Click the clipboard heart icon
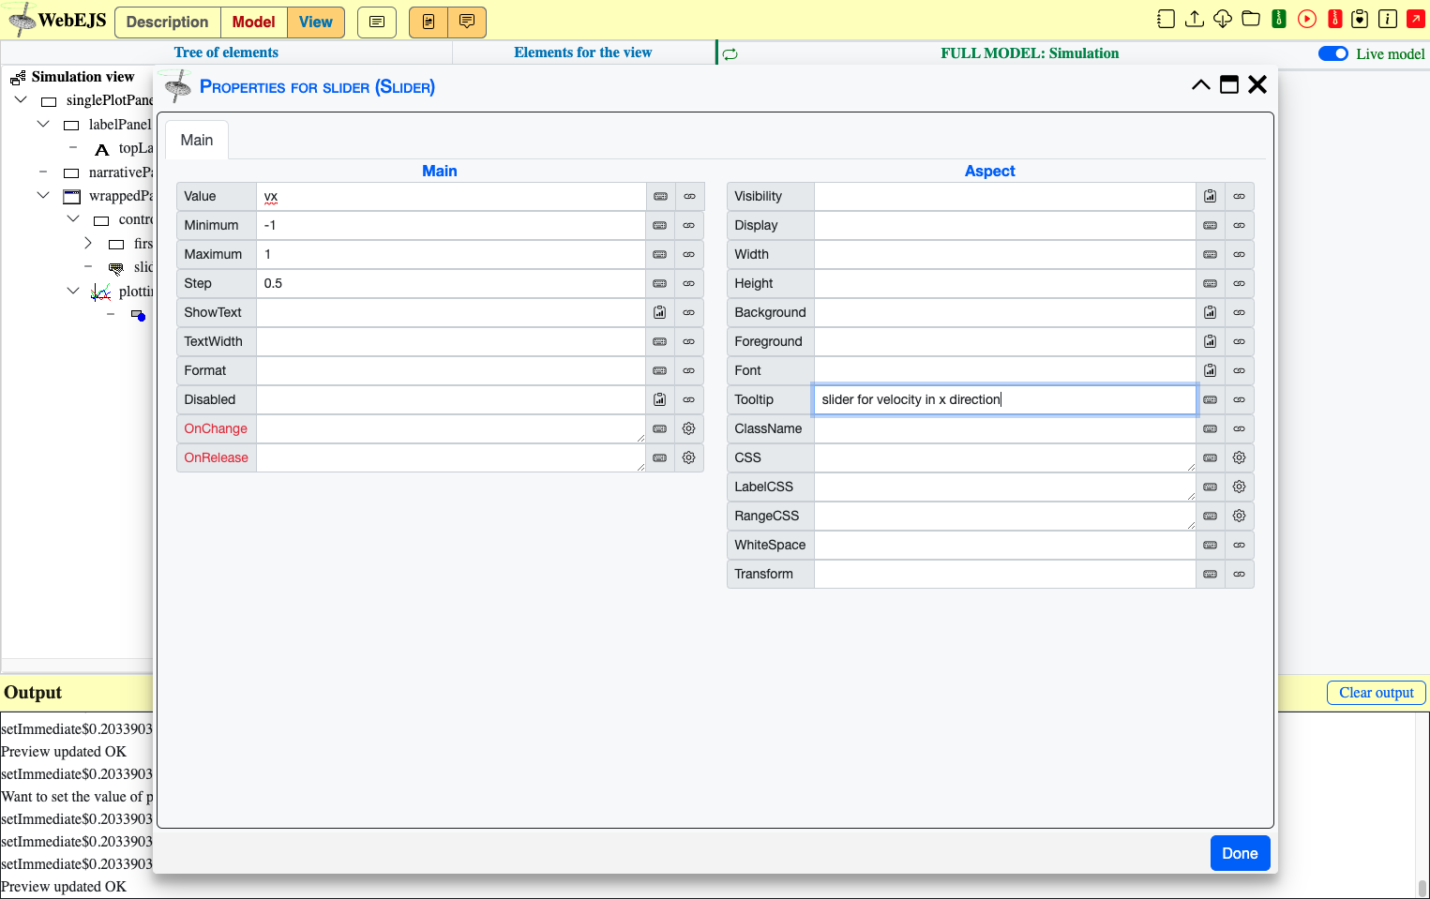Viewport: 1430px width, 899px height. 1360,19
